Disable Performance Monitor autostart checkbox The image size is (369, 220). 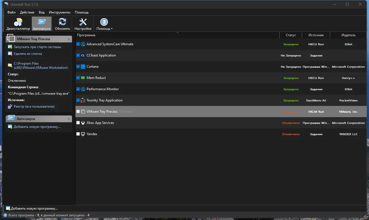coord(78,89)
